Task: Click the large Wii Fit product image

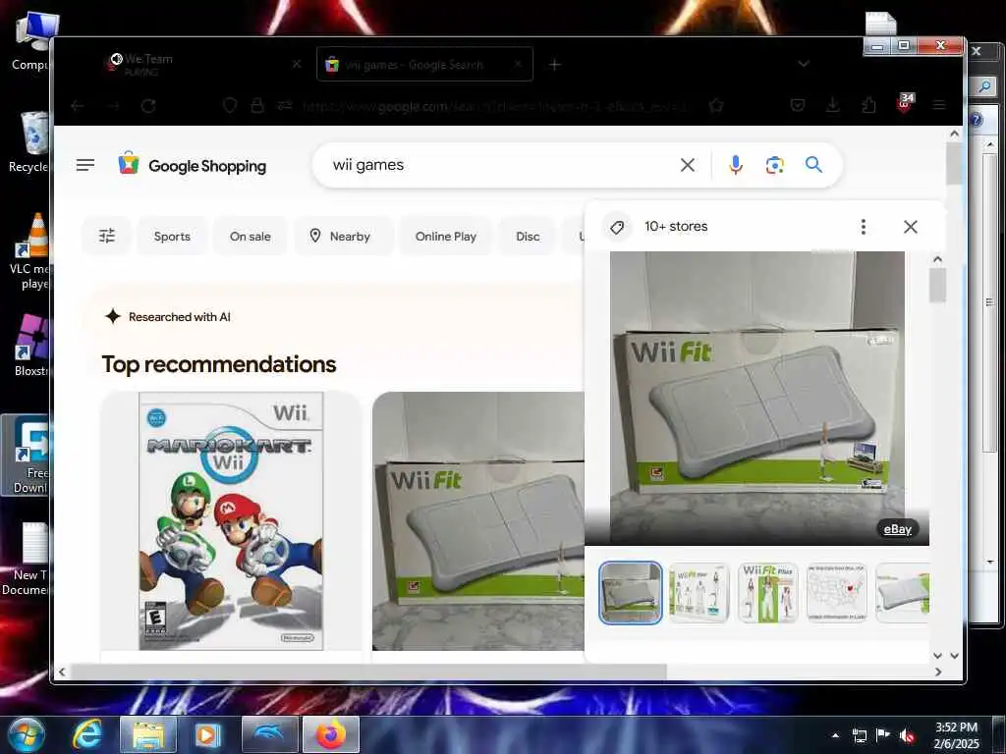Action: 757,399
